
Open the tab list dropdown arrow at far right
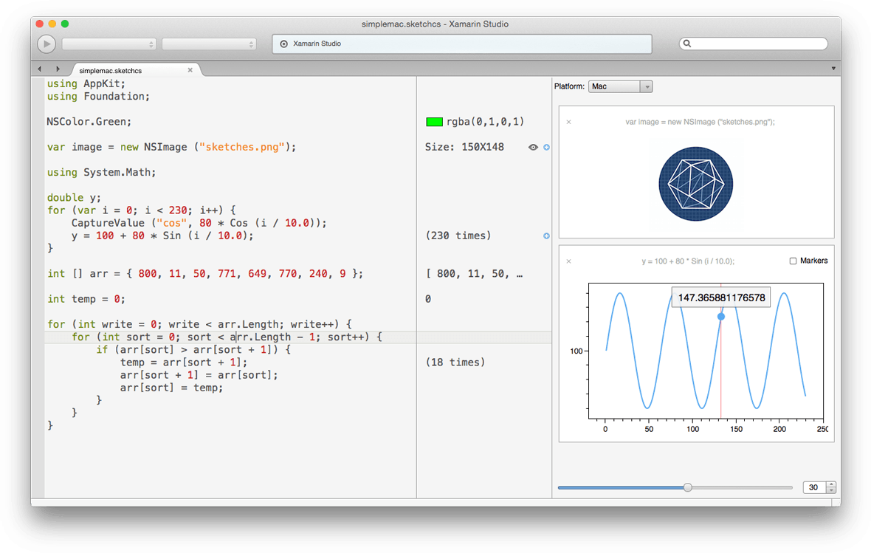[x=833, y=69]
